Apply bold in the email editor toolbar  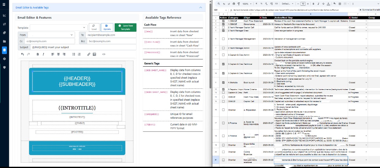point(37,54)
